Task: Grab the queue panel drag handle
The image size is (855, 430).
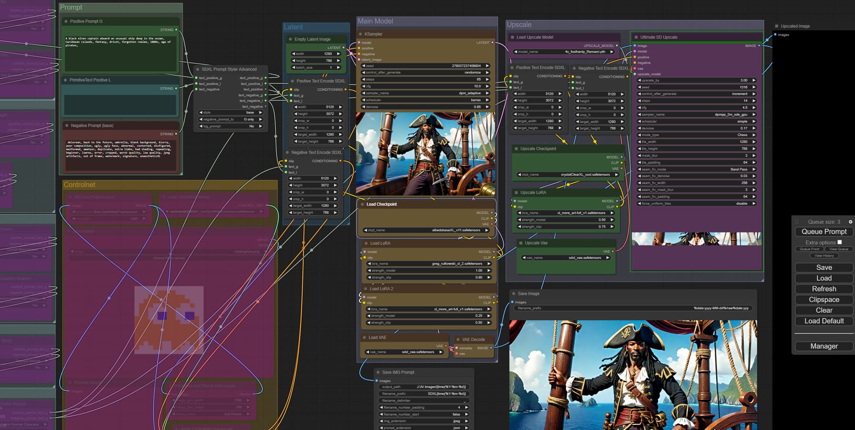Action: (797, 221)
